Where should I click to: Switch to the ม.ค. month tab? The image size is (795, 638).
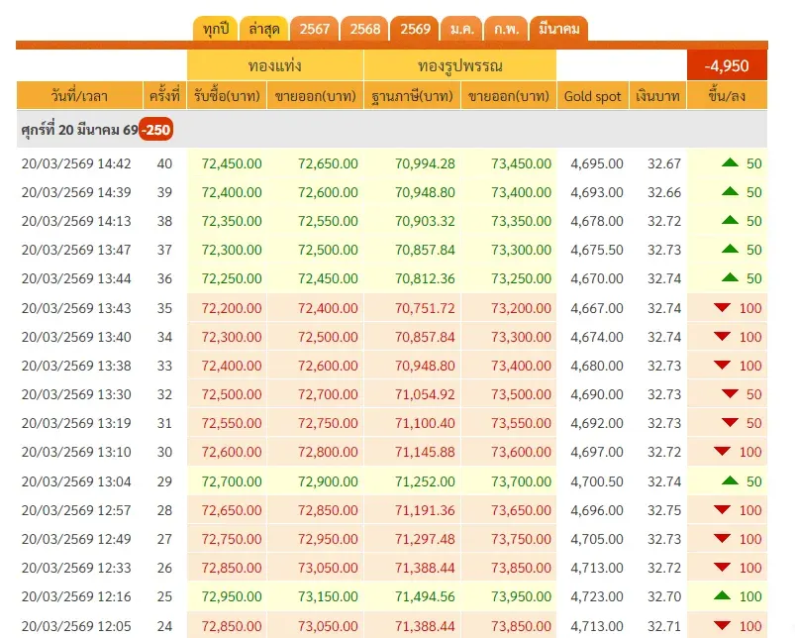point(461,29)
